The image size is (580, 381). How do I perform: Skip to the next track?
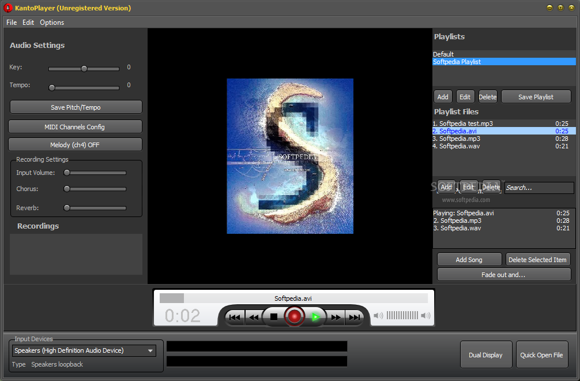point(355,317)
